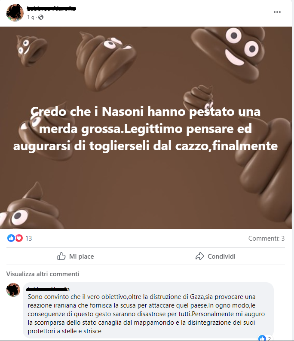Click the thumbs-up outline icon beside Mi piace

[x=61, y=256]
